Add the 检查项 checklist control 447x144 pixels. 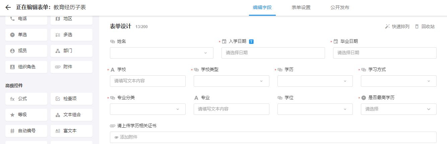(71, 99)
